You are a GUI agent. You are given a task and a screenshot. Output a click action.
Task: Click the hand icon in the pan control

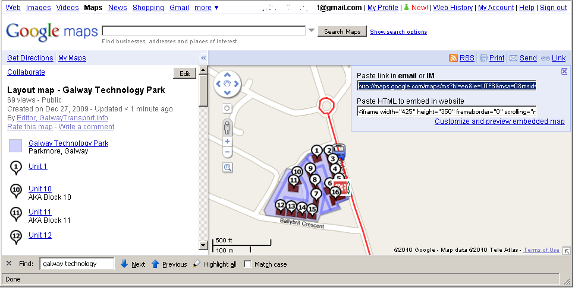click(x=227, y=84)
